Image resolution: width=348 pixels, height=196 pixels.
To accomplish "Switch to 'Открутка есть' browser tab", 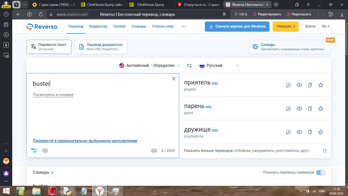I will point(199,5).
